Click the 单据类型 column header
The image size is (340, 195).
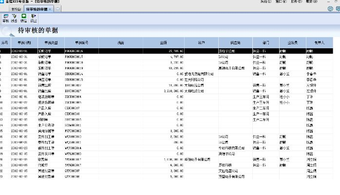[x=51, y=43]
